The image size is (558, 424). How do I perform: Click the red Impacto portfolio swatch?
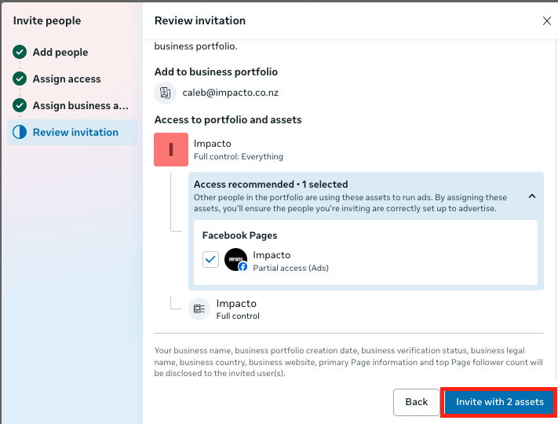click(x=171, y=150)
